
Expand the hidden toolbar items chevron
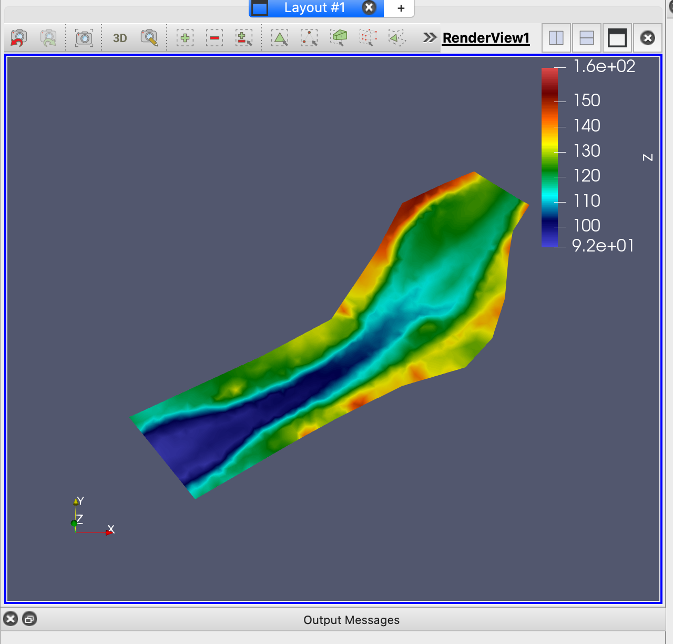[x=430, y=37]
